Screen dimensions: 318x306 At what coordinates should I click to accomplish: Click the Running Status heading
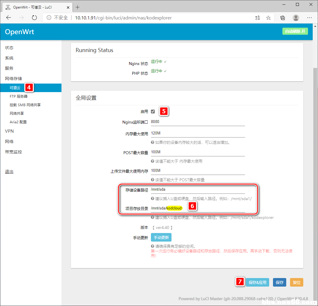click(x=94, y=50)
